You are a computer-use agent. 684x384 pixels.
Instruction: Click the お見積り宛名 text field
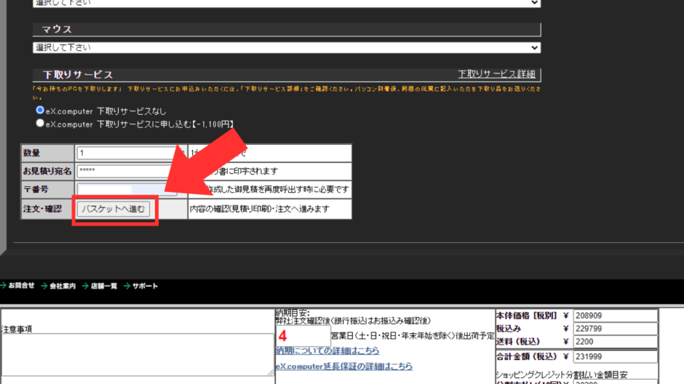pos(127,171)
